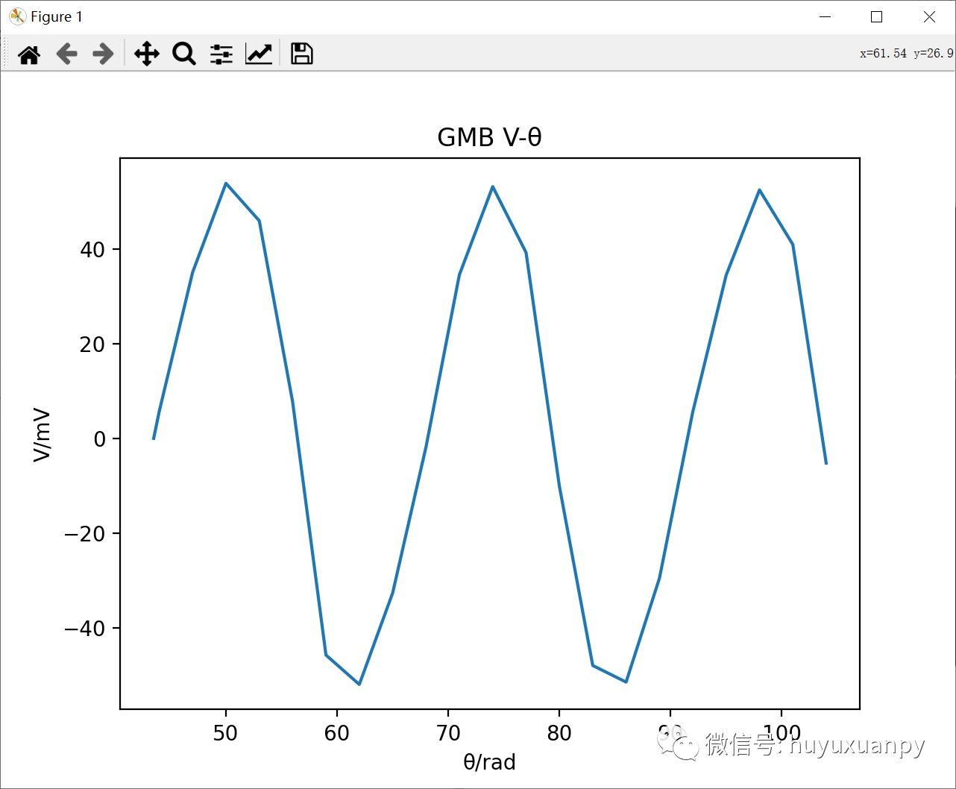Click the plot title GMB V-θ
The image size is (956, 789).
[x=489, y=138]
